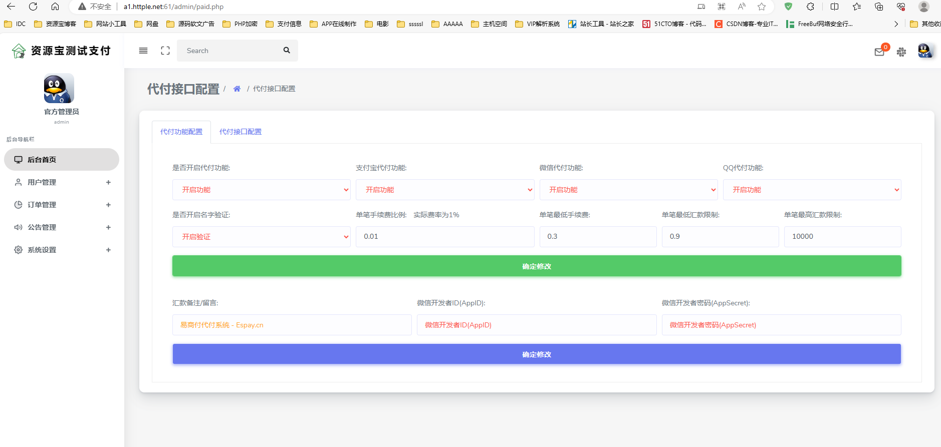Viewport: 941px width, 447px height.
Task: Open the 支付宝代付功能 dropdown
Action: (x=445, y=190)
